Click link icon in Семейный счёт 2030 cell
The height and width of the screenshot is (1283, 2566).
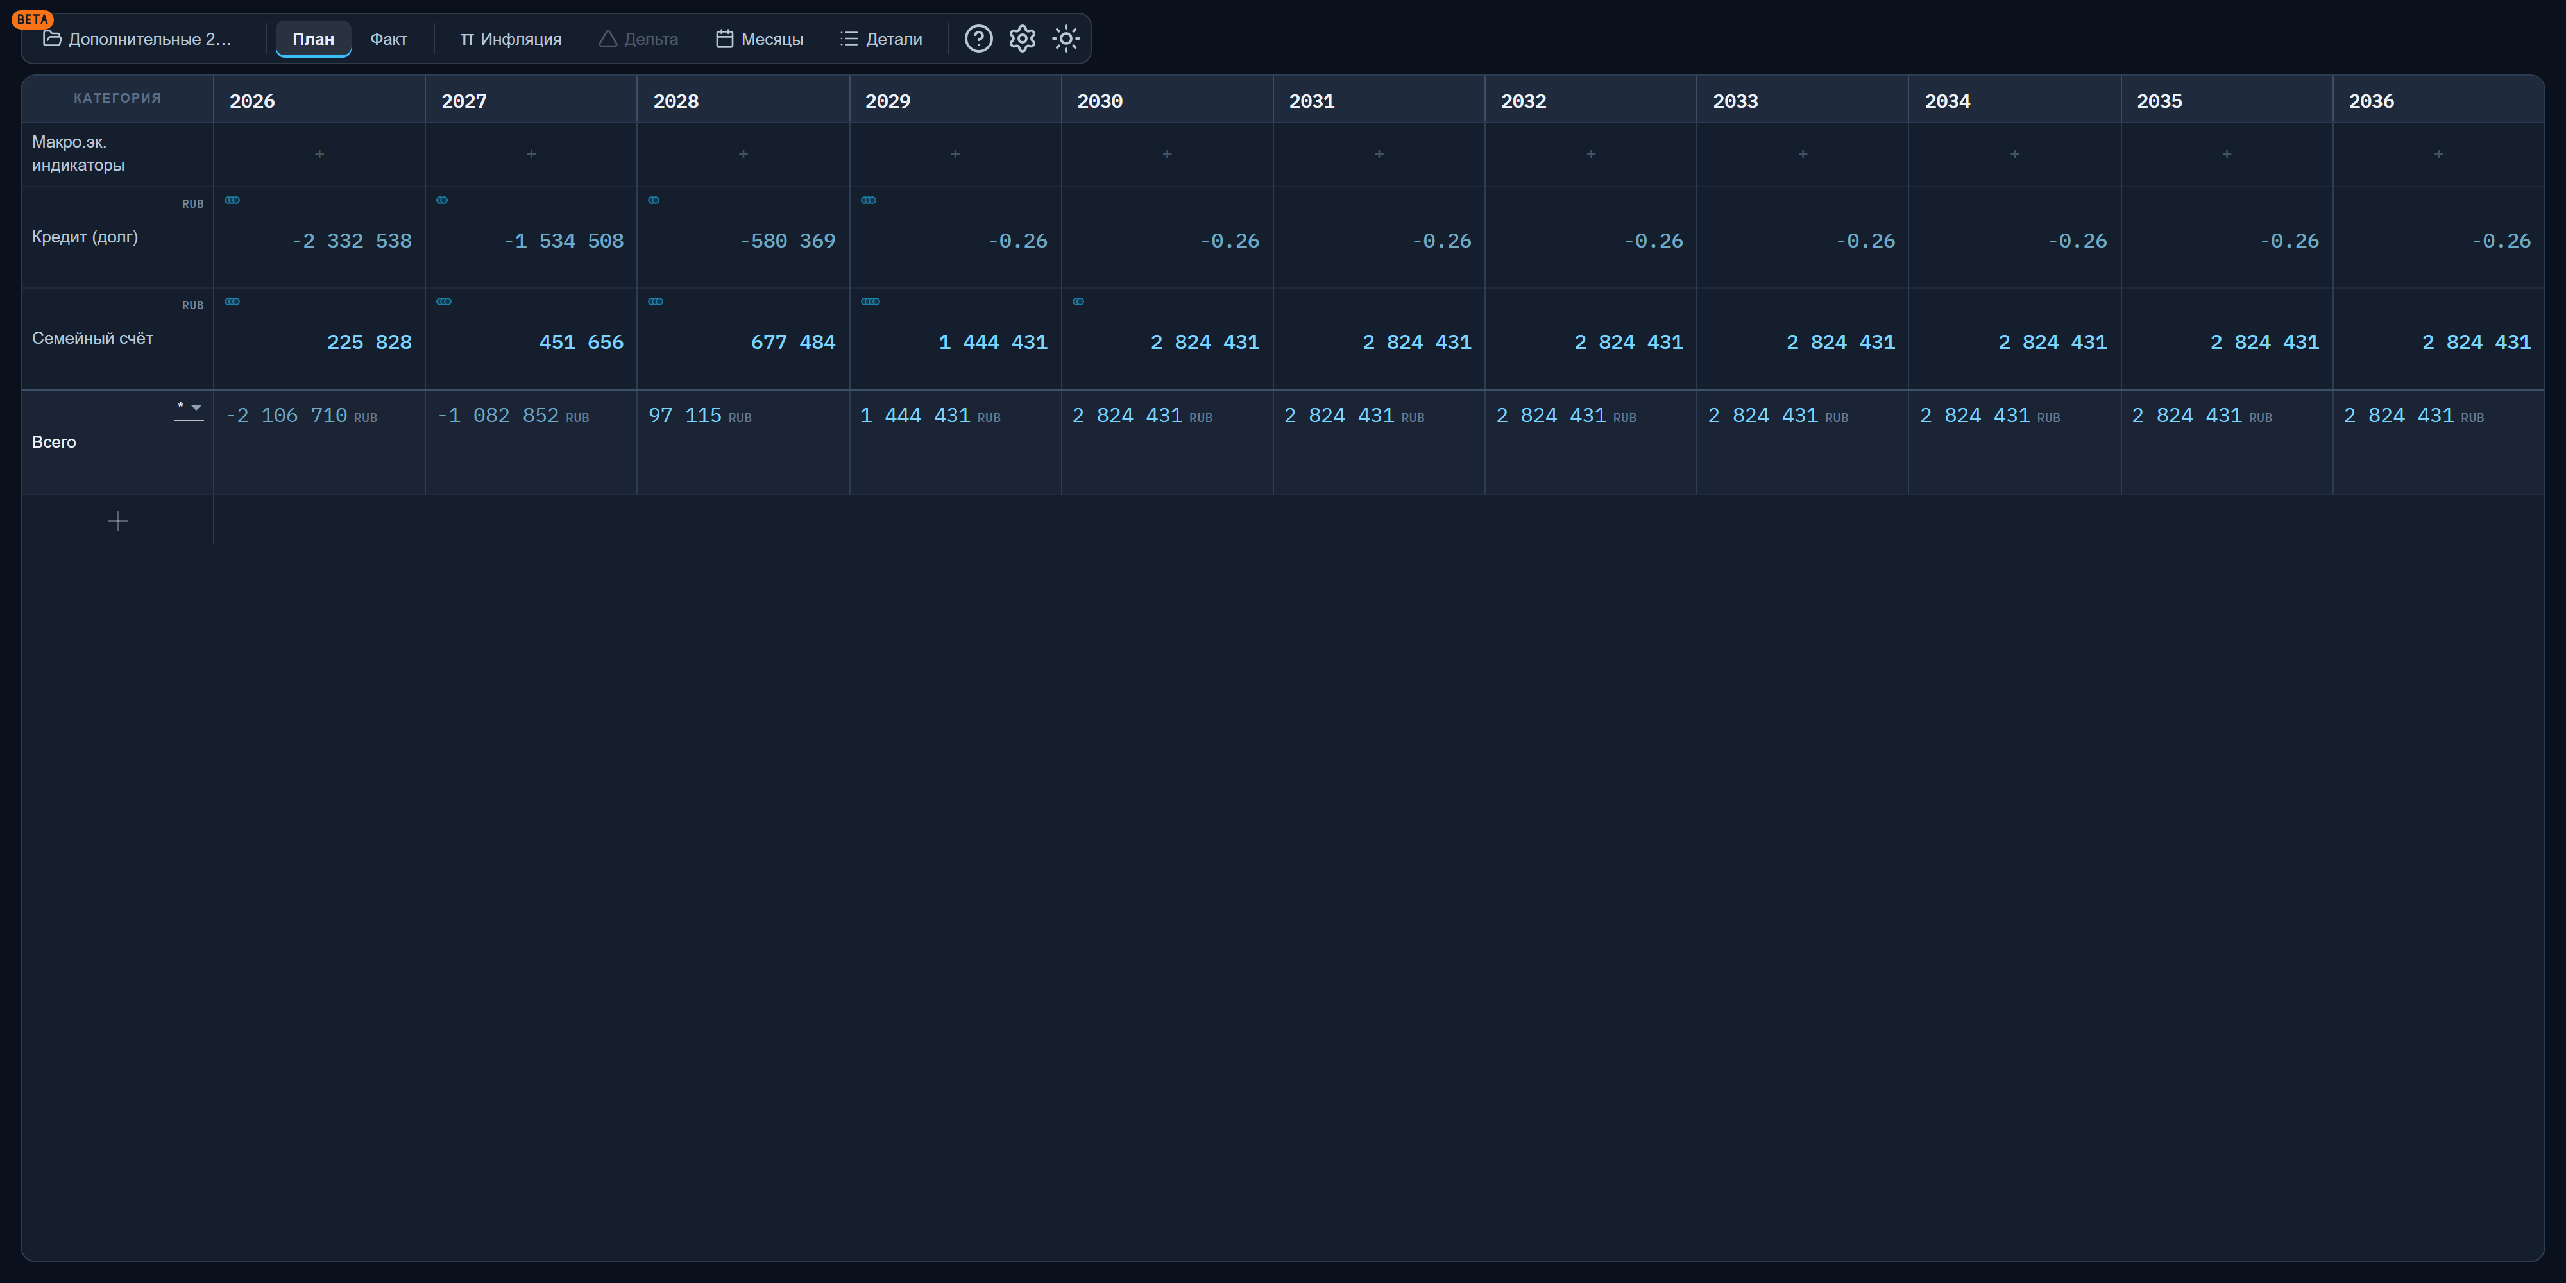(1078, 302)
